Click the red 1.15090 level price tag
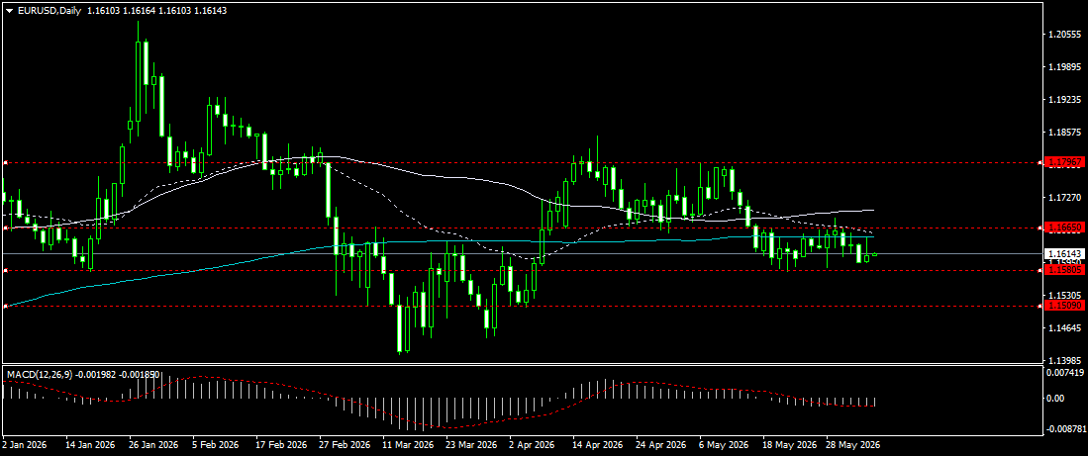This screenshot has width=1088, height=456. pyautogui.click(x=1063, y=305)
